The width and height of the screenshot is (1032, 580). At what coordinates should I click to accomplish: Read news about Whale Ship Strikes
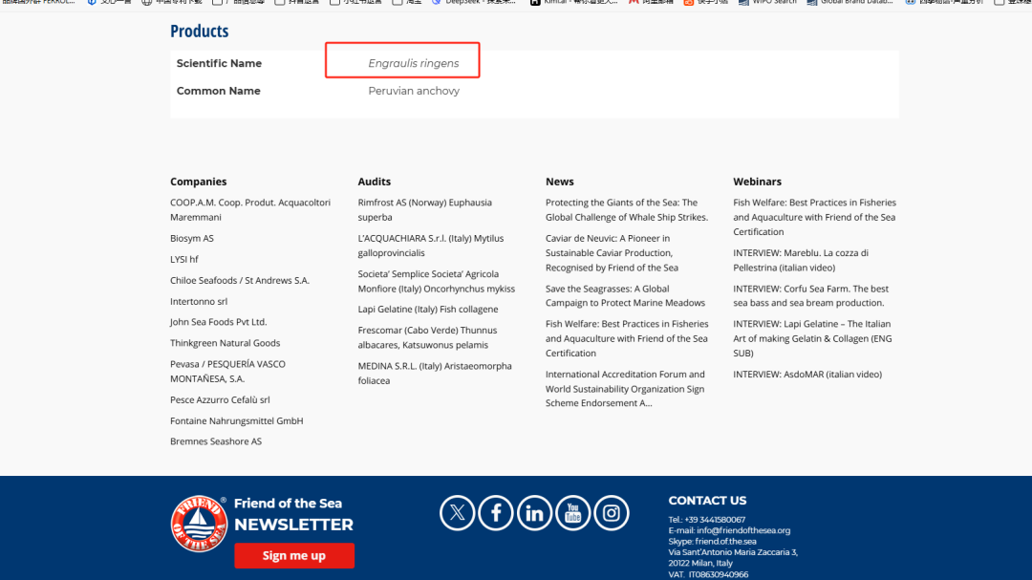tap(627, 210)
